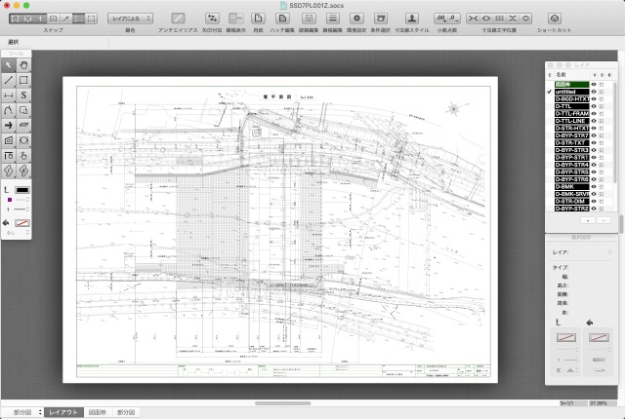
Task: Select the arrow shape tool
Action: [x=9, y=126]
